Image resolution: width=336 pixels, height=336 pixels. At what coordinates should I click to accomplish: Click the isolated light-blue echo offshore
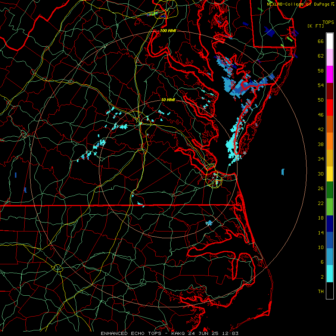coord(283,172)
